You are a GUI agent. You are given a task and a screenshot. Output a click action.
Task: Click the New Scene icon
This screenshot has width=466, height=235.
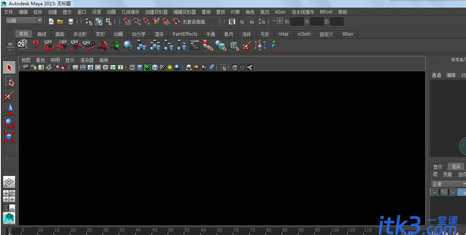tap(51, 22)
